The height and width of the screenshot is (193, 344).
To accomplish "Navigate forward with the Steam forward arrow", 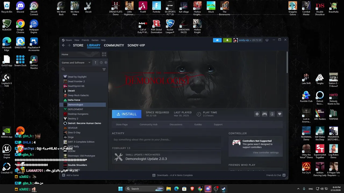I will [69, 45].
